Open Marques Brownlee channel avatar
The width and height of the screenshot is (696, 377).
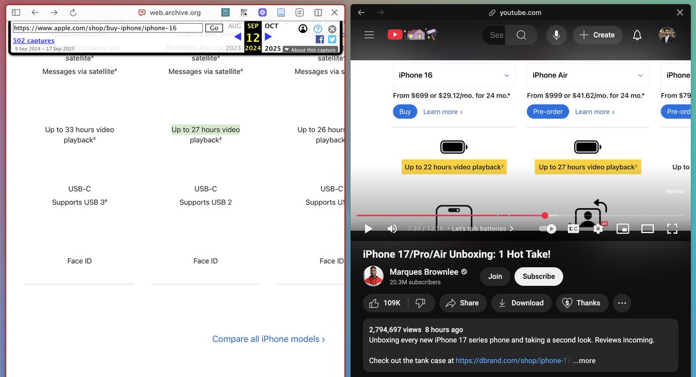click(374, 276)
